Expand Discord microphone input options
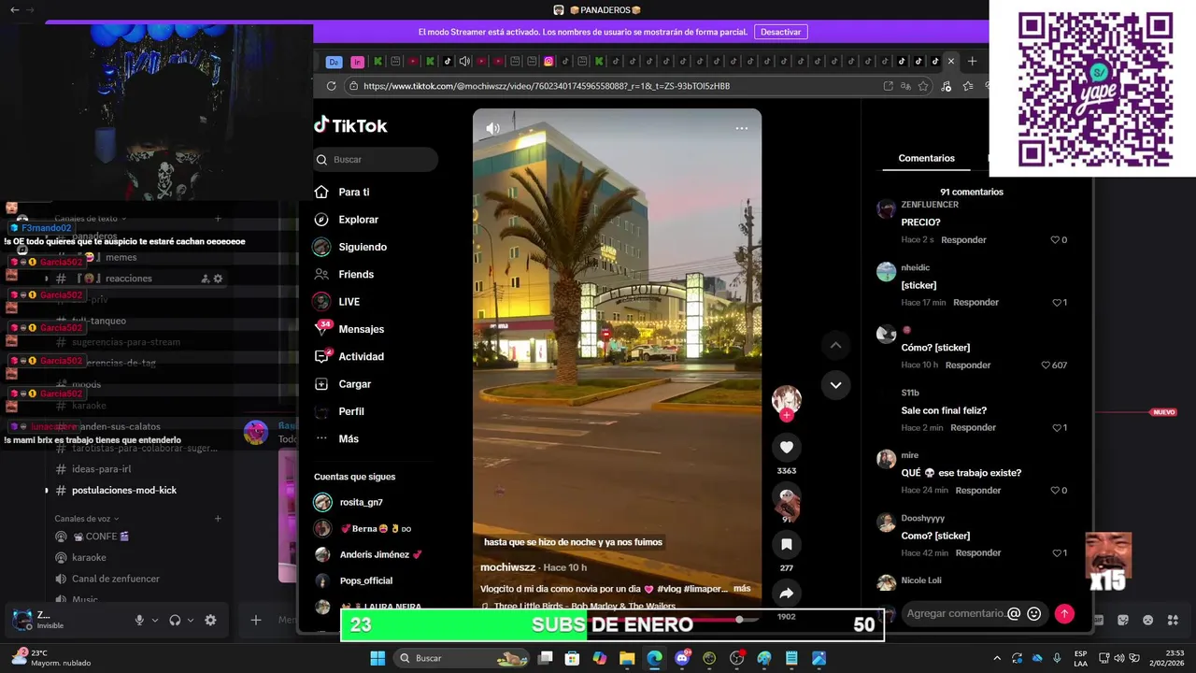This screenshot has width=1196, height=673. click(155, 620)
